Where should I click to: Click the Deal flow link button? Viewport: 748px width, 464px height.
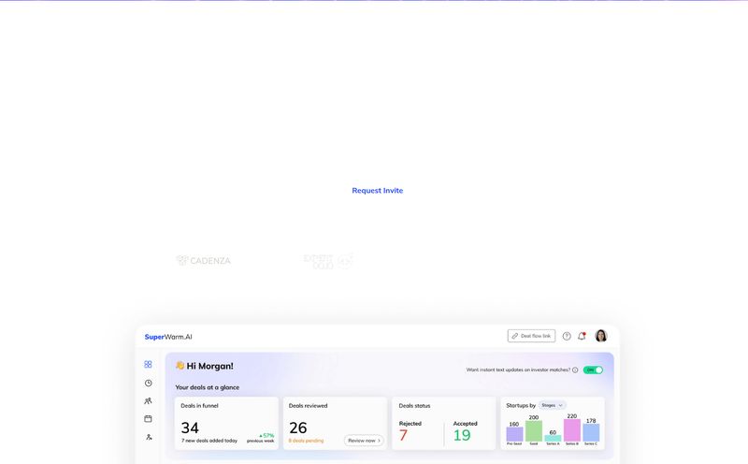[531, 336]
